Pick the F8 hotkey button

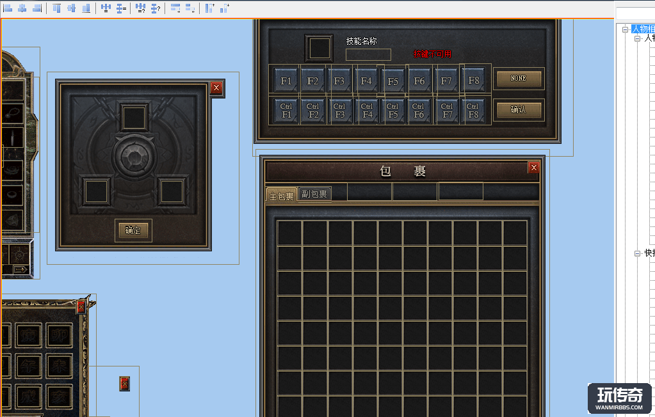click(474, 80)
